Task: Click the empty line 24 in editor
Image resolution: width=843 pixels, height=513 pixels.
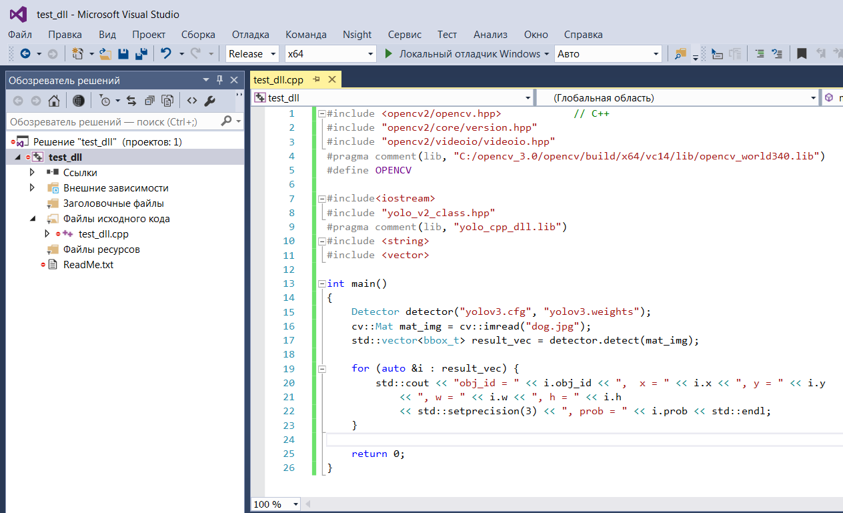Action: click(584, 440)
